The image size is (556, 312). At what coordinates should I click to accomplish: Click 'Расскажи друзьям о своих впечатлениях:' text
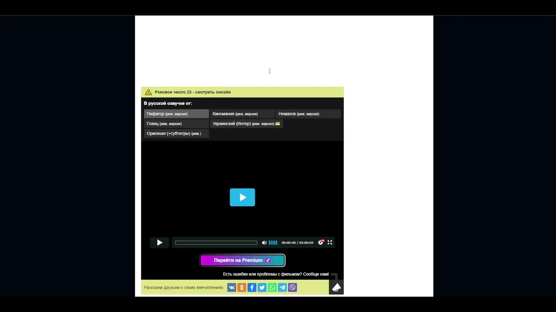tap(184, 287)
